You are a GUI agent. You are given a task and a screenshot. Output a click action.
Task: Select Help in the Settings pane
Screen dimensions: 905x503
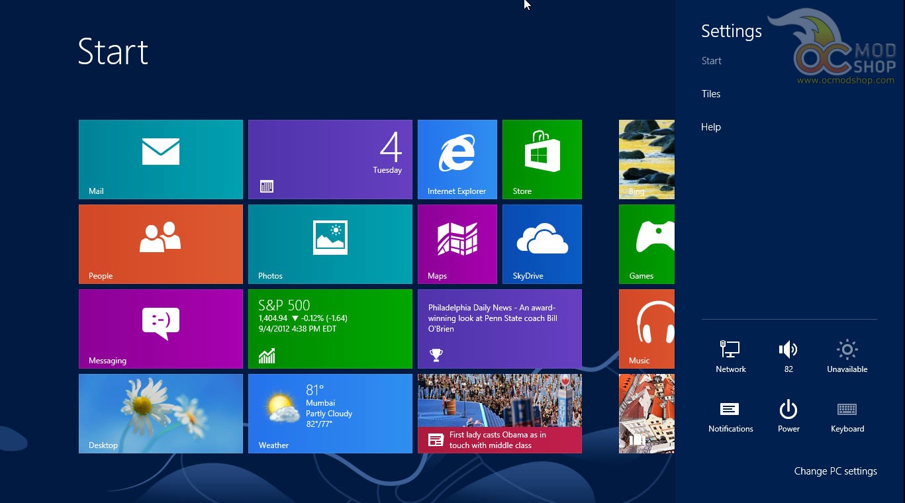pyautogui.click(x=711, y=127)
